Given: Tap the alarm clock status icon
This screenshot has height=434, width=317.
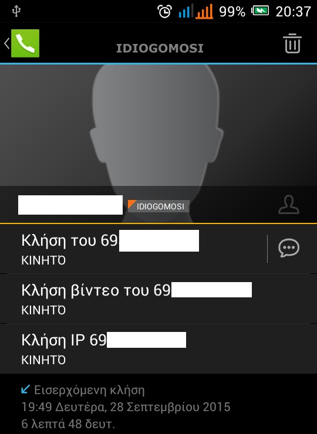Looking at the screenshot, I should tap(164, 12).
